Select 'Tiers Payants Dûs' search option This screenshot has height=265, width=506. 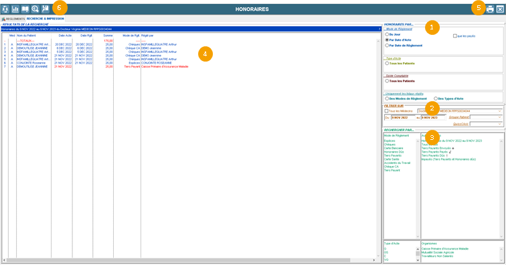click(433, 155)
